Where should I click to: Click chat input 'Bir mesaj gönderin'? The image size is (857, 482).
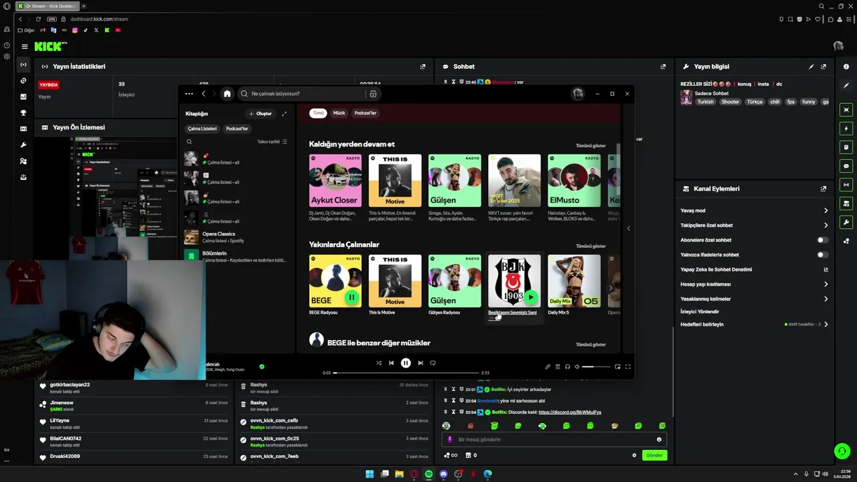[554, 440]
